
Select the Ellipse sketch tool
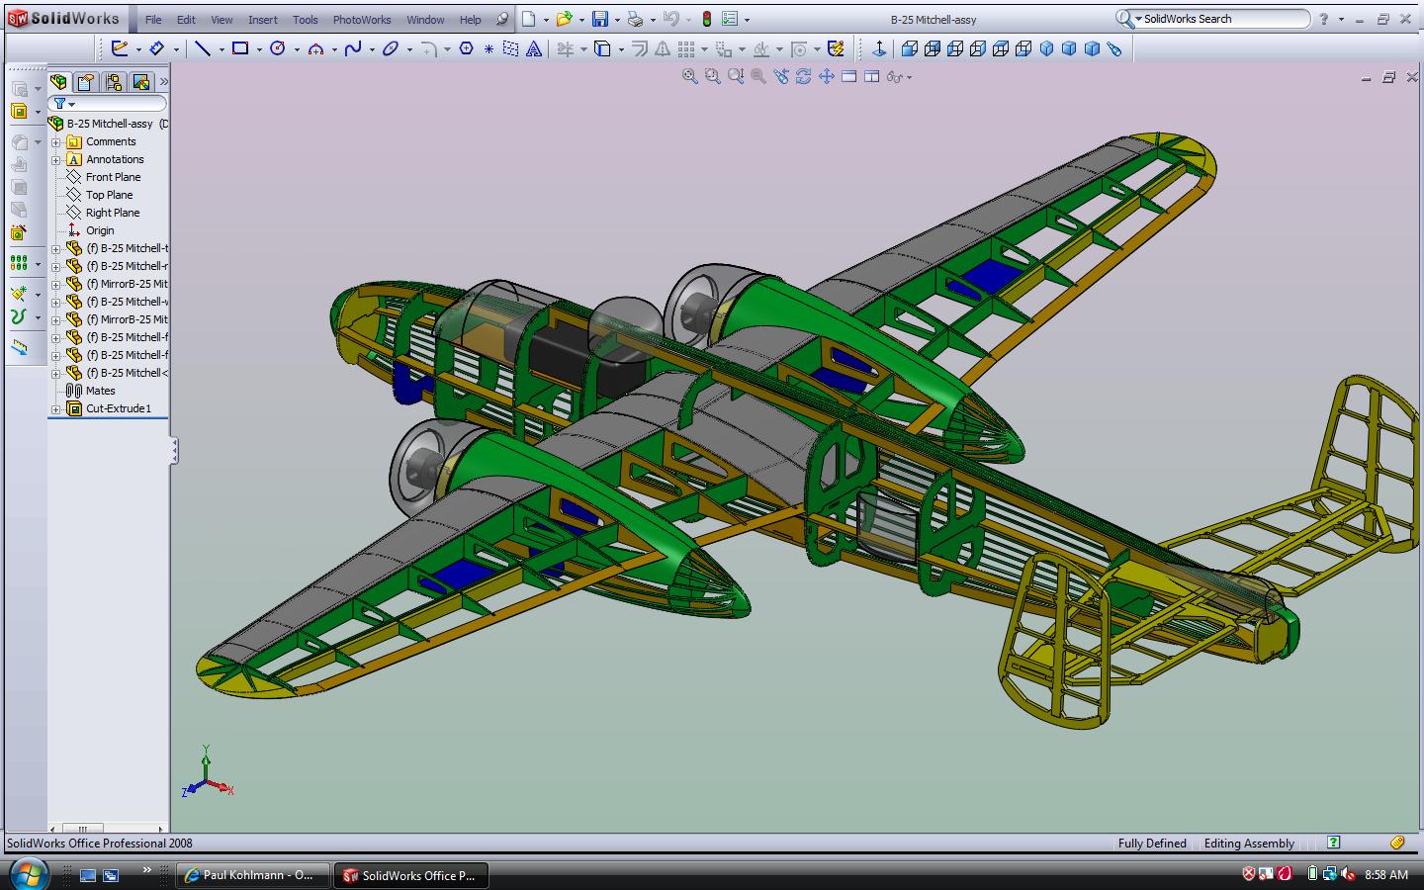click(x=390, y=47)
